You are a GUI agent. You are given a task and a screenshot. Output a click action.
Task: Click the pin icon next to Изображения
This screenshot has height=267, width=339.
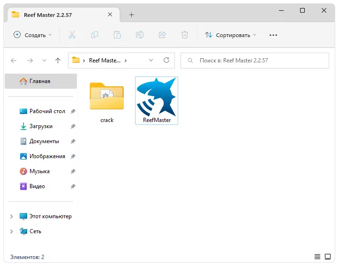(x=73, y=156)
